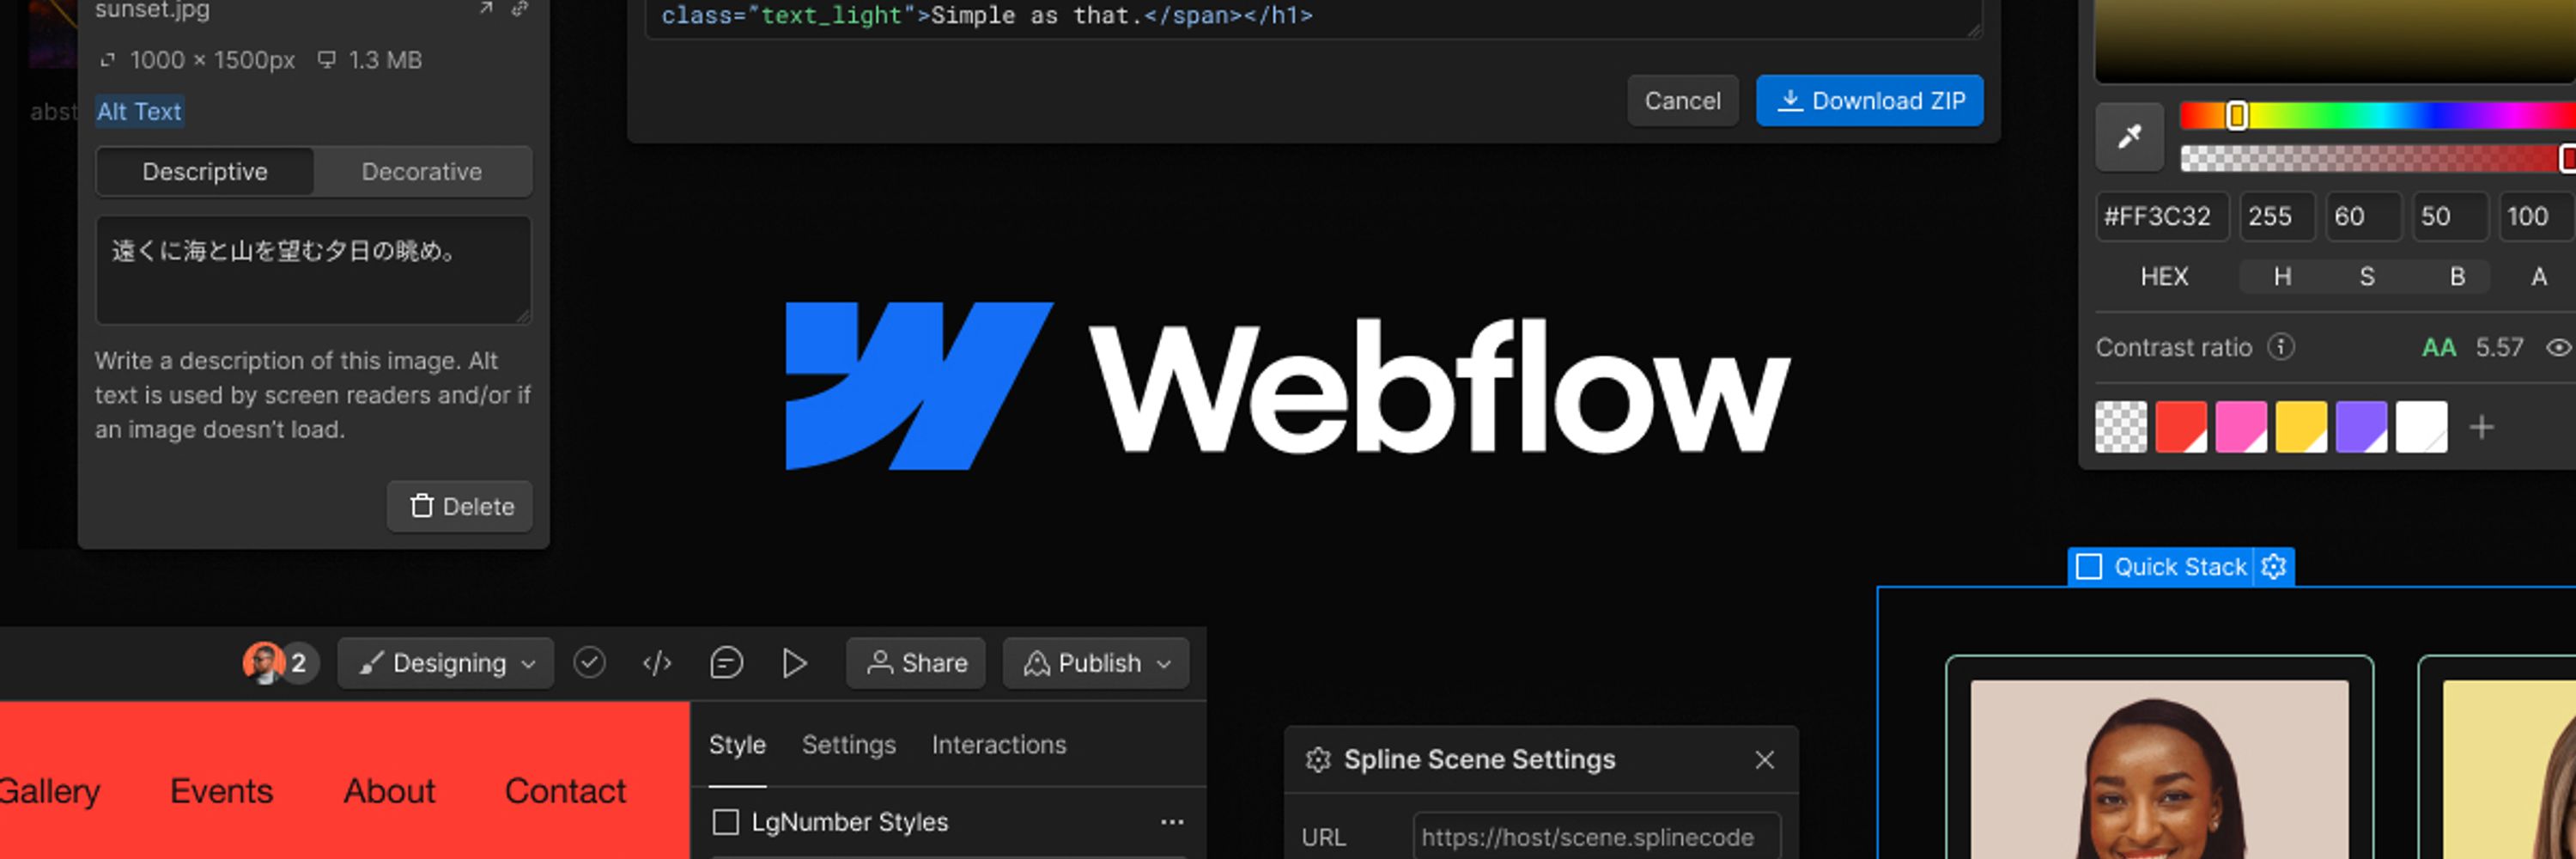The width and height of the screenshot is (2576, 859).
Task: Open the LgNumber Styles more options menu
Action: [1172, 822]
